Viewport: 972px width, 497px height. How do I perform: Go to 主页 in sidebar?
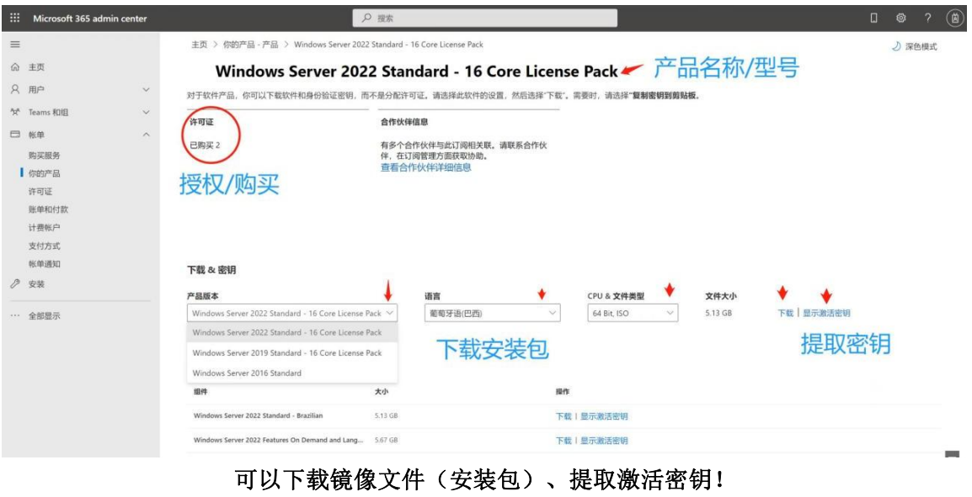[x=36, y=66]
